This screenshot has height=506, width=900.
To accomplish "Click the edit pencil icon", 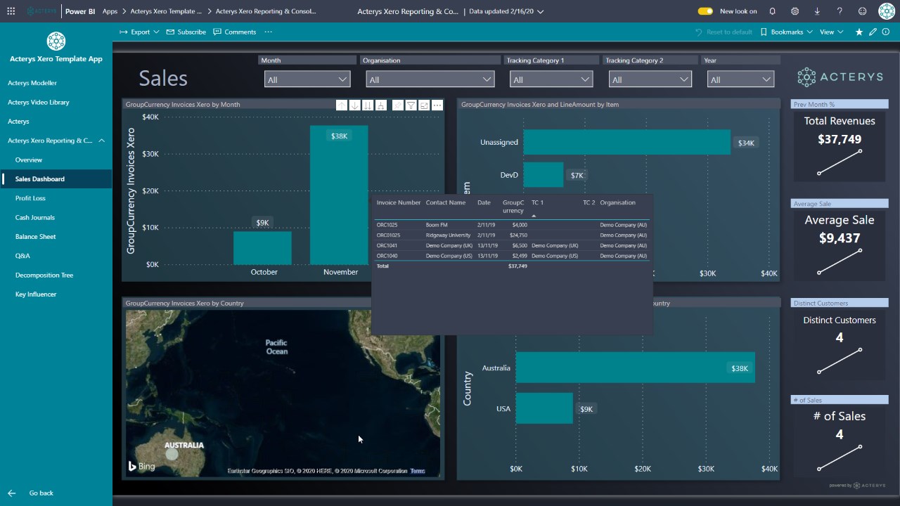I will click(873, 32).
